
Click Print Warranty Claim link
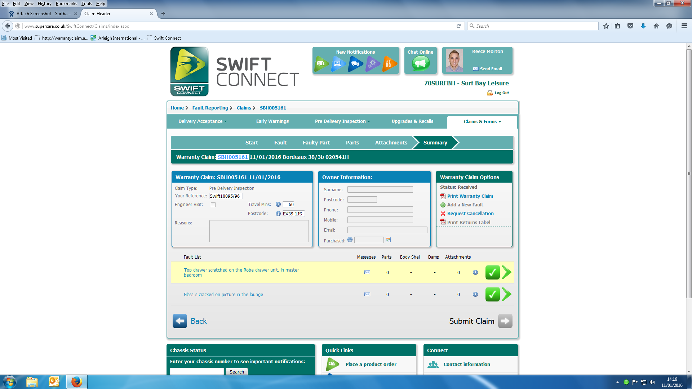(470, 196)
